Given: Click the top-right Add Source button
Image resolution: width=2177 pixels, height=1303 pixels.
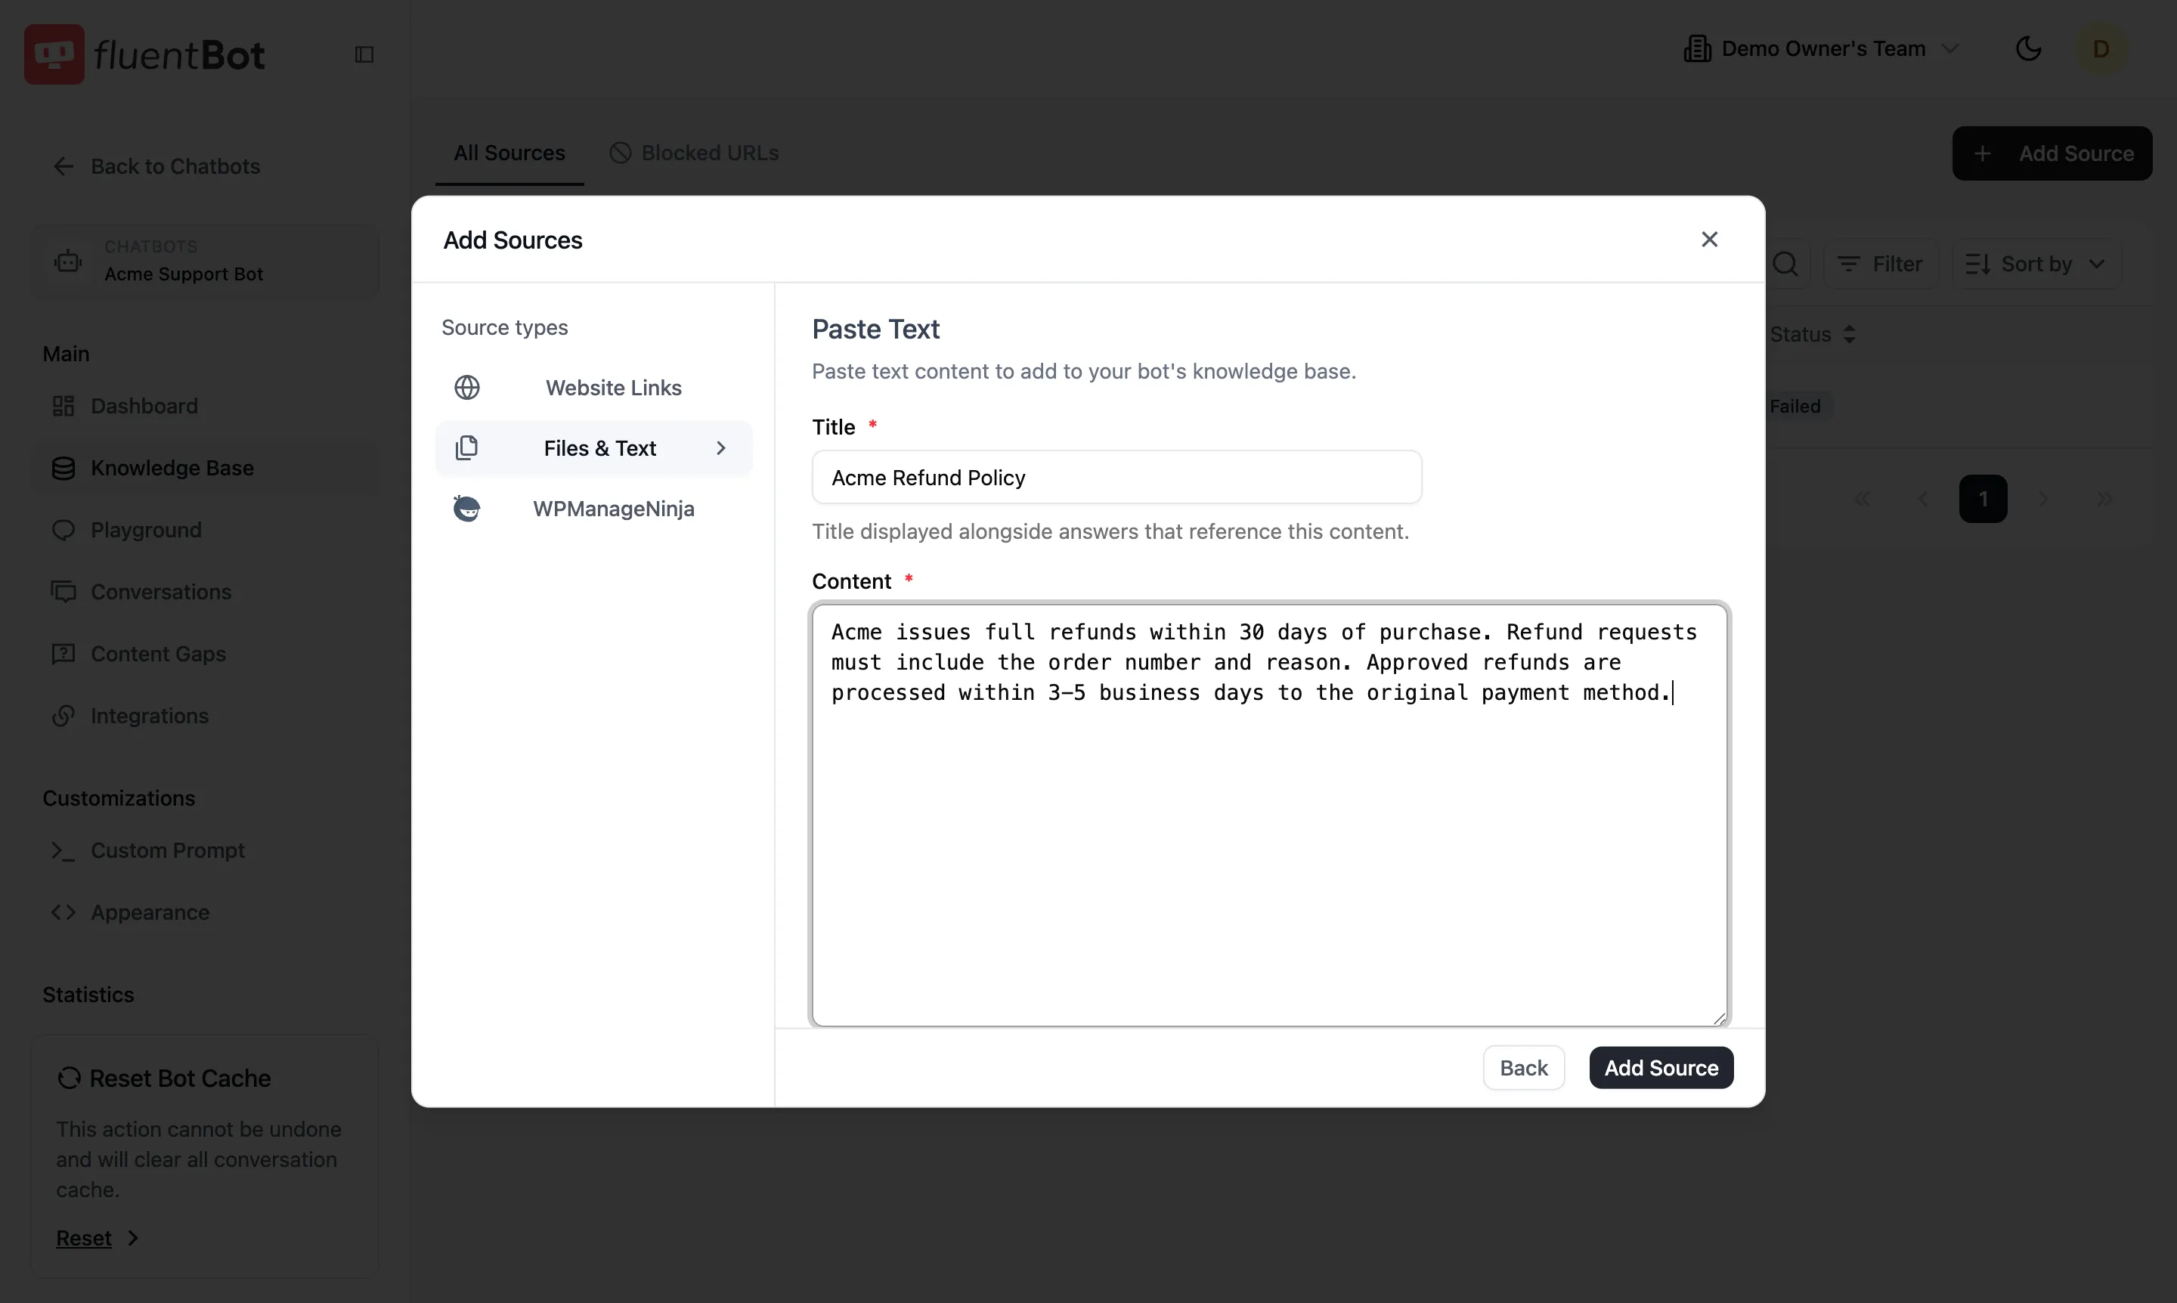Looking at the screenshot, I should click(x=2052, y=153).
